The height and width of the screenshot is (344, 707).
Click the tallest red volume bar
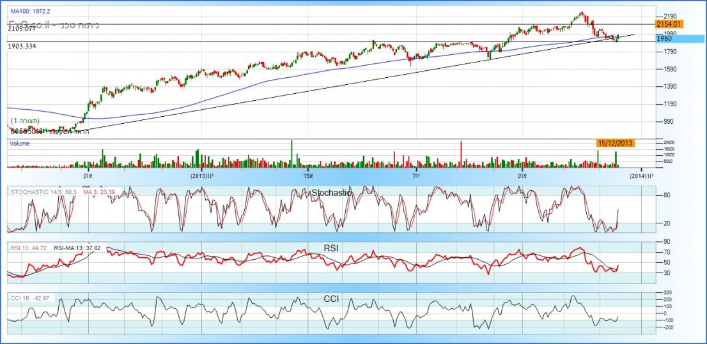(460, 154)
